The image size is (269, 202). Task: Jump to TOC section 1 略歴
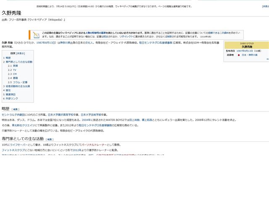[7, 58]
